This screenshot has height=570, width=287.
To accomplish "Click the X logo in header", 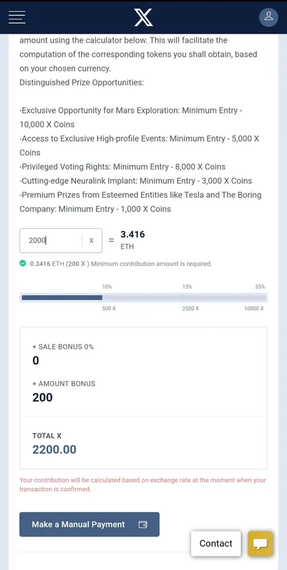I will click(x=143, y=18).
